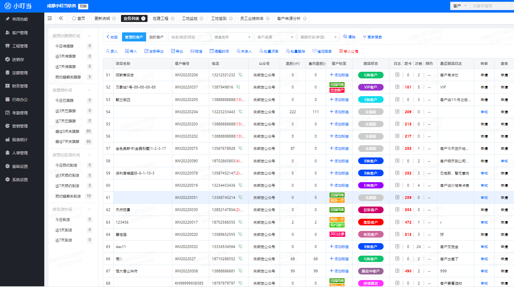Image resolution: width=514 pixels, height=287 pixels.
Task: Open 楼盘名称 dropdown
Action: point(232,37)
